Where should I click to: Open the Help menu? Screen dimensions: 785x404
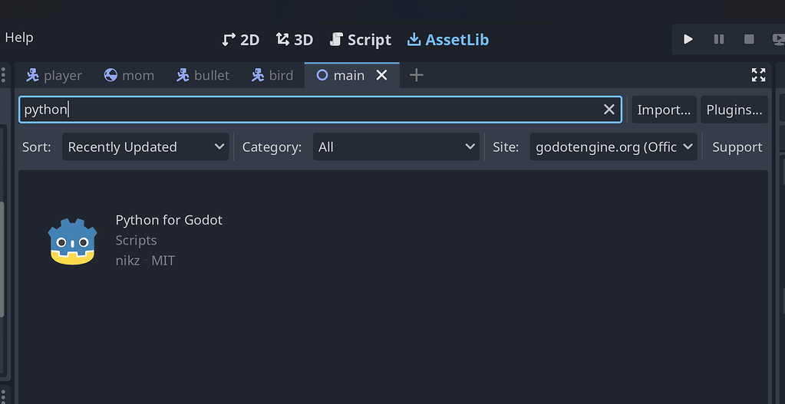tap(19, 38)
